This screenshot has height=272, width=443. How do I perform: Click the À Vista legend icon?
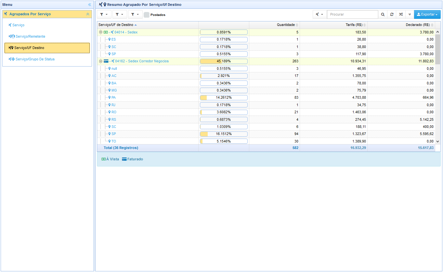104,159
